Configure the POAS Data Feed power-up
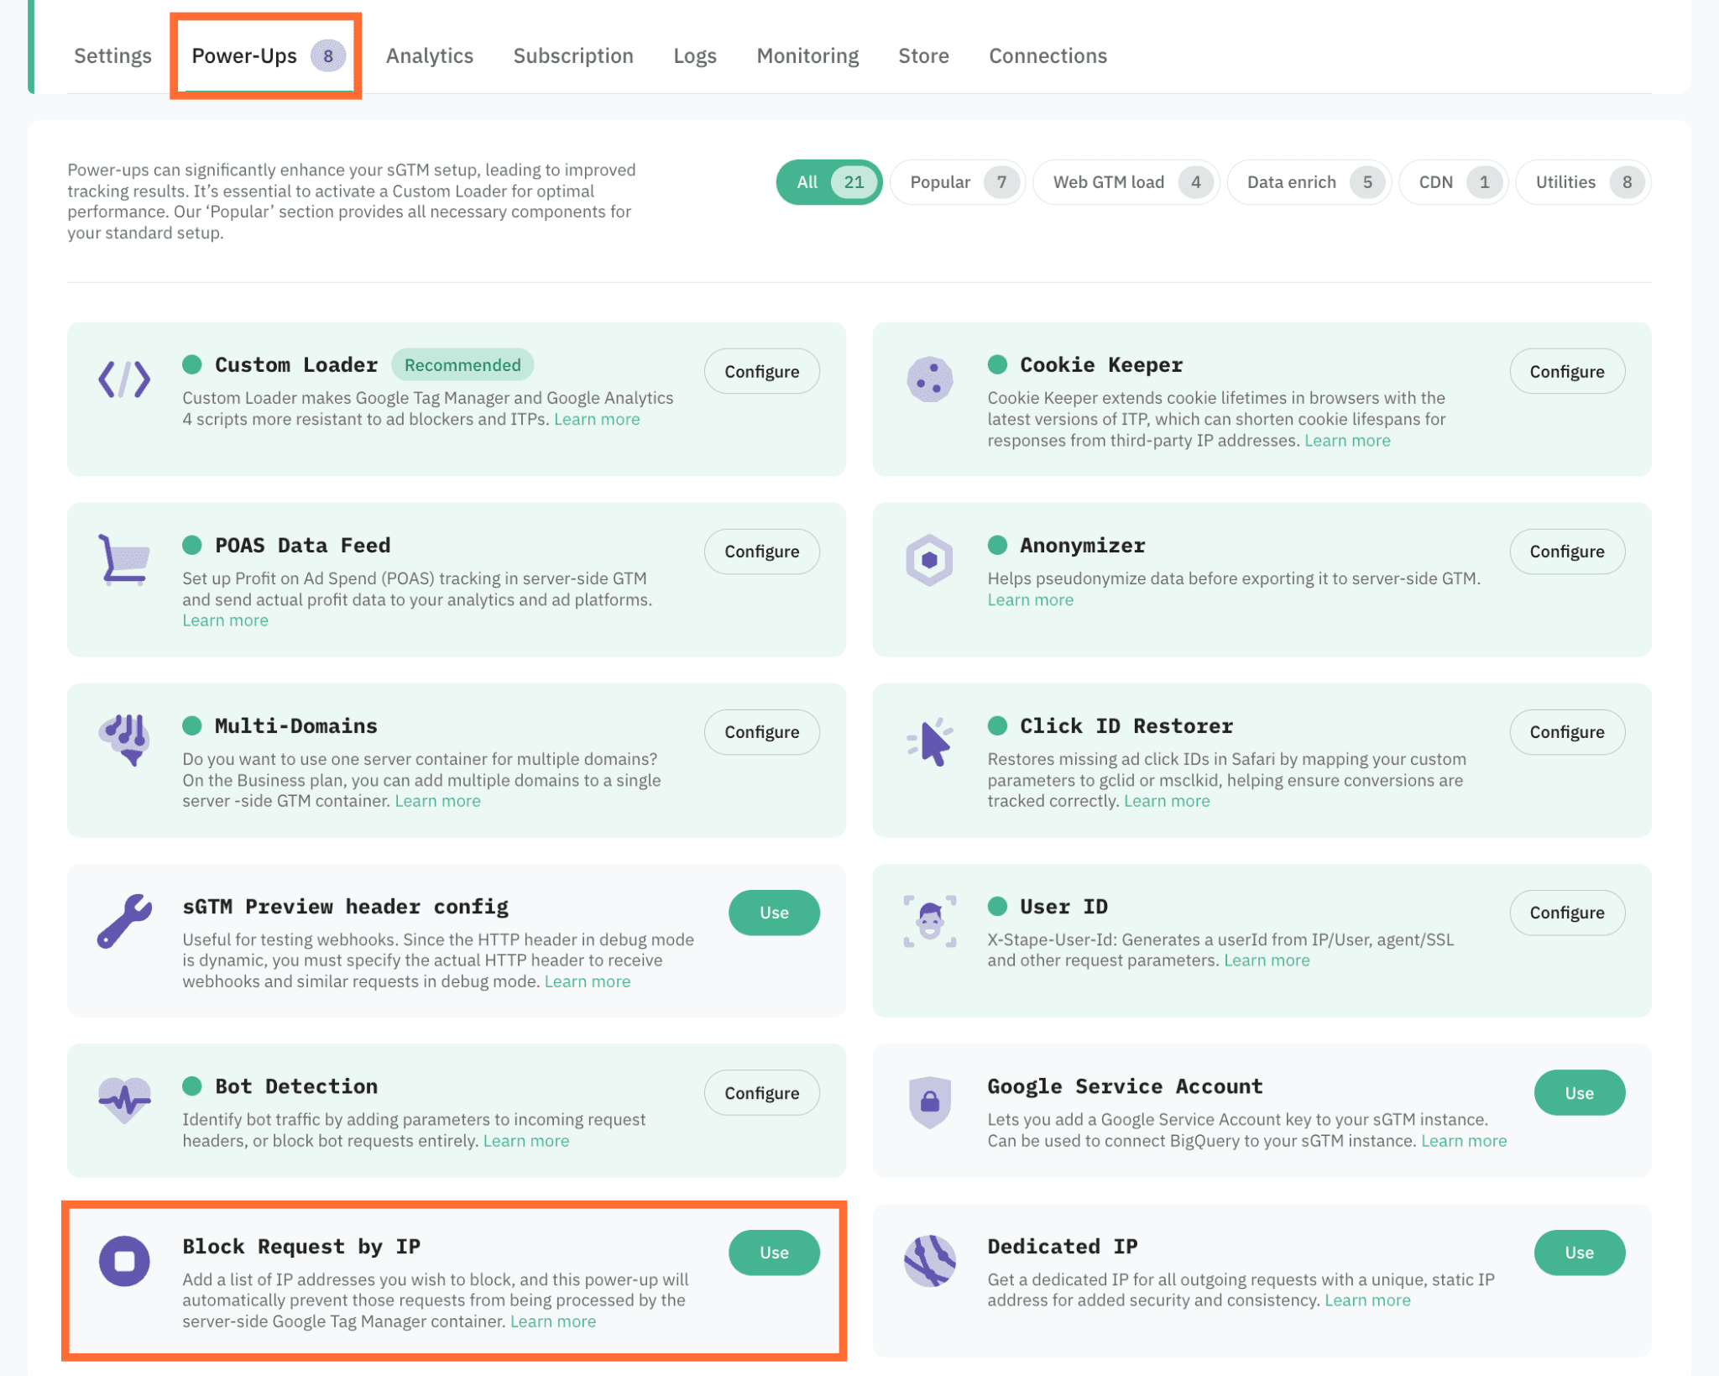The width and height of the screenshot is (1719, 1376). pos(761,552)
